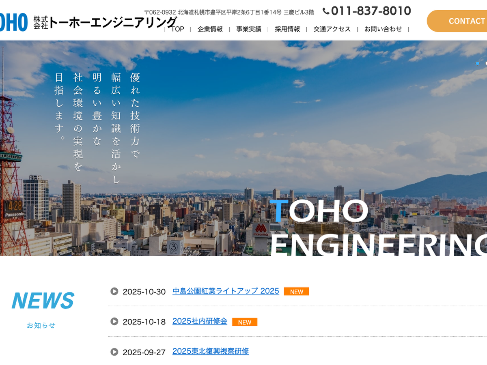Screen dimensions: 487x365
Task: Open the 中島公園紅葉ライトアップ 2025 news link
Action: click(x=226, y=291)
